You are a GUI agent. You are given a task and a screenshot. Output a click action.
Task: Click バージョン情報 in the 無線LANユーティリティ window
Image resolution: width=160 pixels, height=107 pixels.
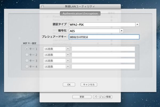click(103, 97)
